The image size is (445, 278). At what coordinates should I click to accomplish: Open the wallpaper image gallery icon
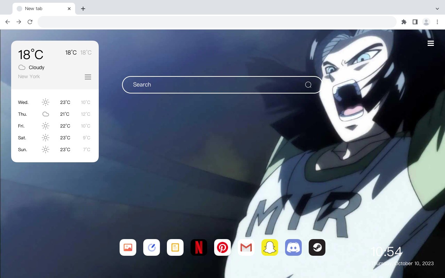pos(128,247)
